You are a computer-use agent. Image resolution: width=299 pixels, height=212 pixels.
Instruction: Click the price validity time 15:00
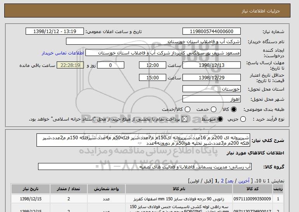(153, 77)
